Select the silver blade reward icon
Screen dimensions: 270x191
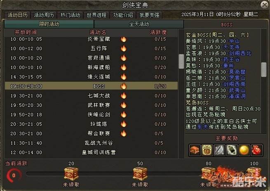coord(220,150)
